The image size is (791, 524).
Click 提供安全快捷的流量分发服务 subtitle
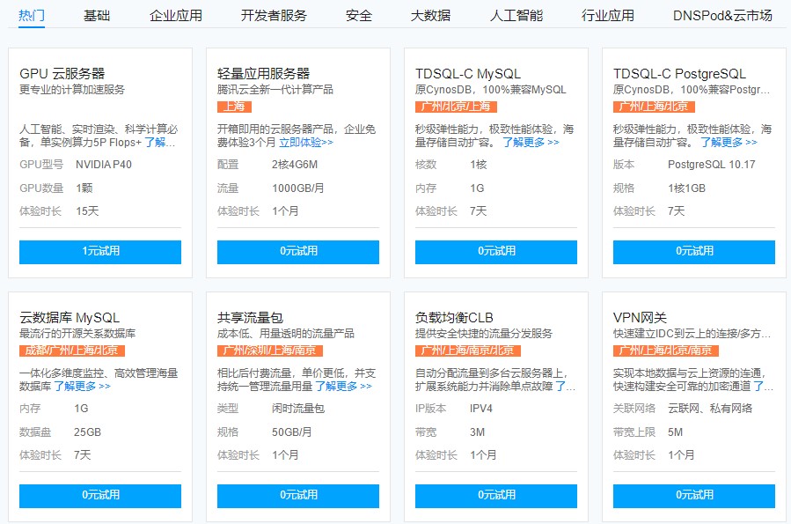[x=483, y=333]
